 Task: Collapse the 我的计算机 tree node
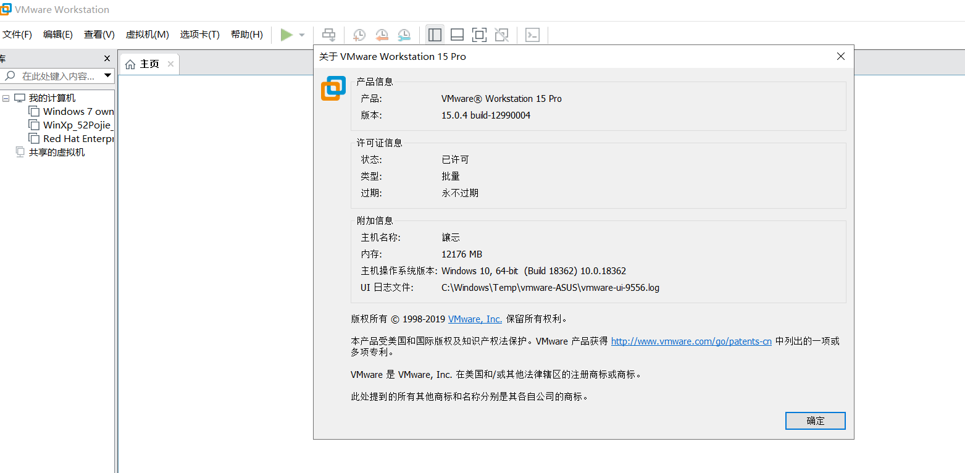[6, 98]
